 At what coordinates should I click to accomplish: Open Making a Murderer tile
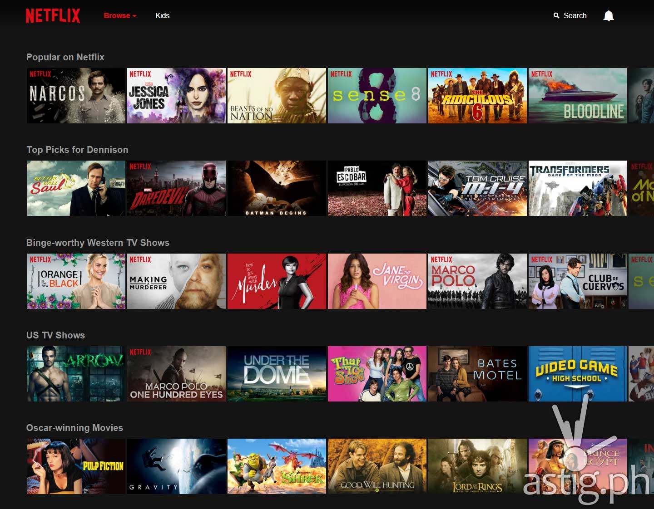click(x=176, y=281)
